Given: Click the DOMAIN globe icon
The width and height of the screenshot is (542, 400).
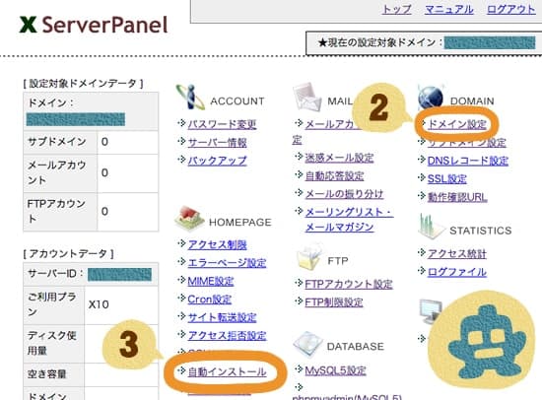Looking at the screenshot, I should [431, 98].
